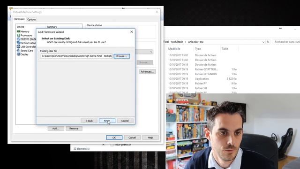300x169 pixels.
Task: Close the Add Hardware Wizard dialog
Action: point(131,32)
